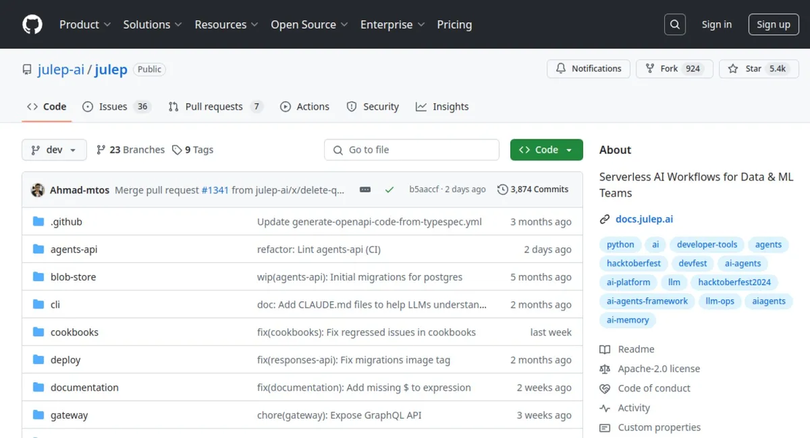The height and width of the screenshot is (438, 810).
Task: View the 9 Tags link
Action: click(192, 150)
